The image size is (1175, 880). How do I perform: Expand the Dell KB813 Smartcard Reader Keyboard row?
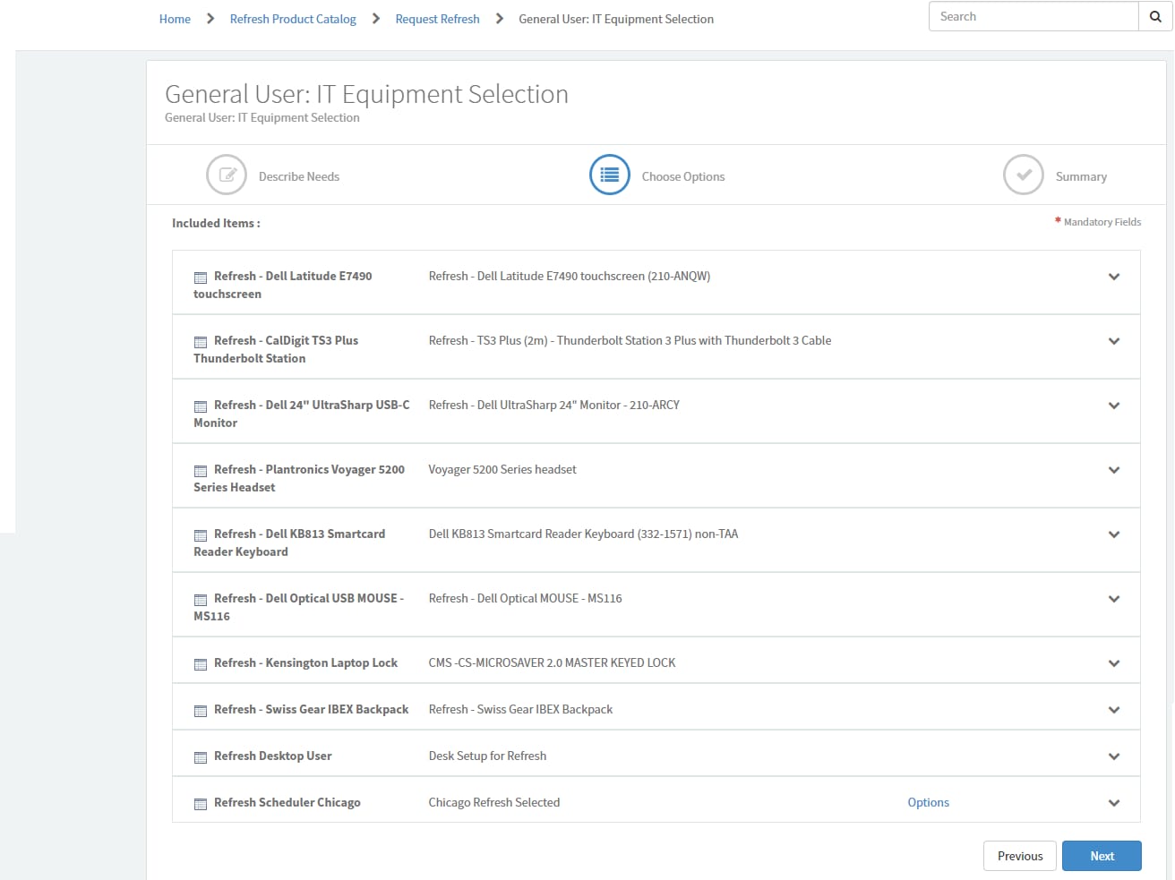(1114, 534)
